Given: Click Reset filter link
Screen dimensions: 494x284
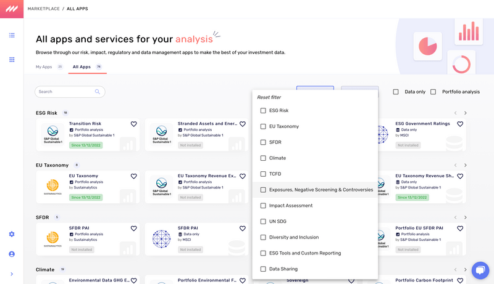Looking at the screenshot, I should (x=269, y=97).
